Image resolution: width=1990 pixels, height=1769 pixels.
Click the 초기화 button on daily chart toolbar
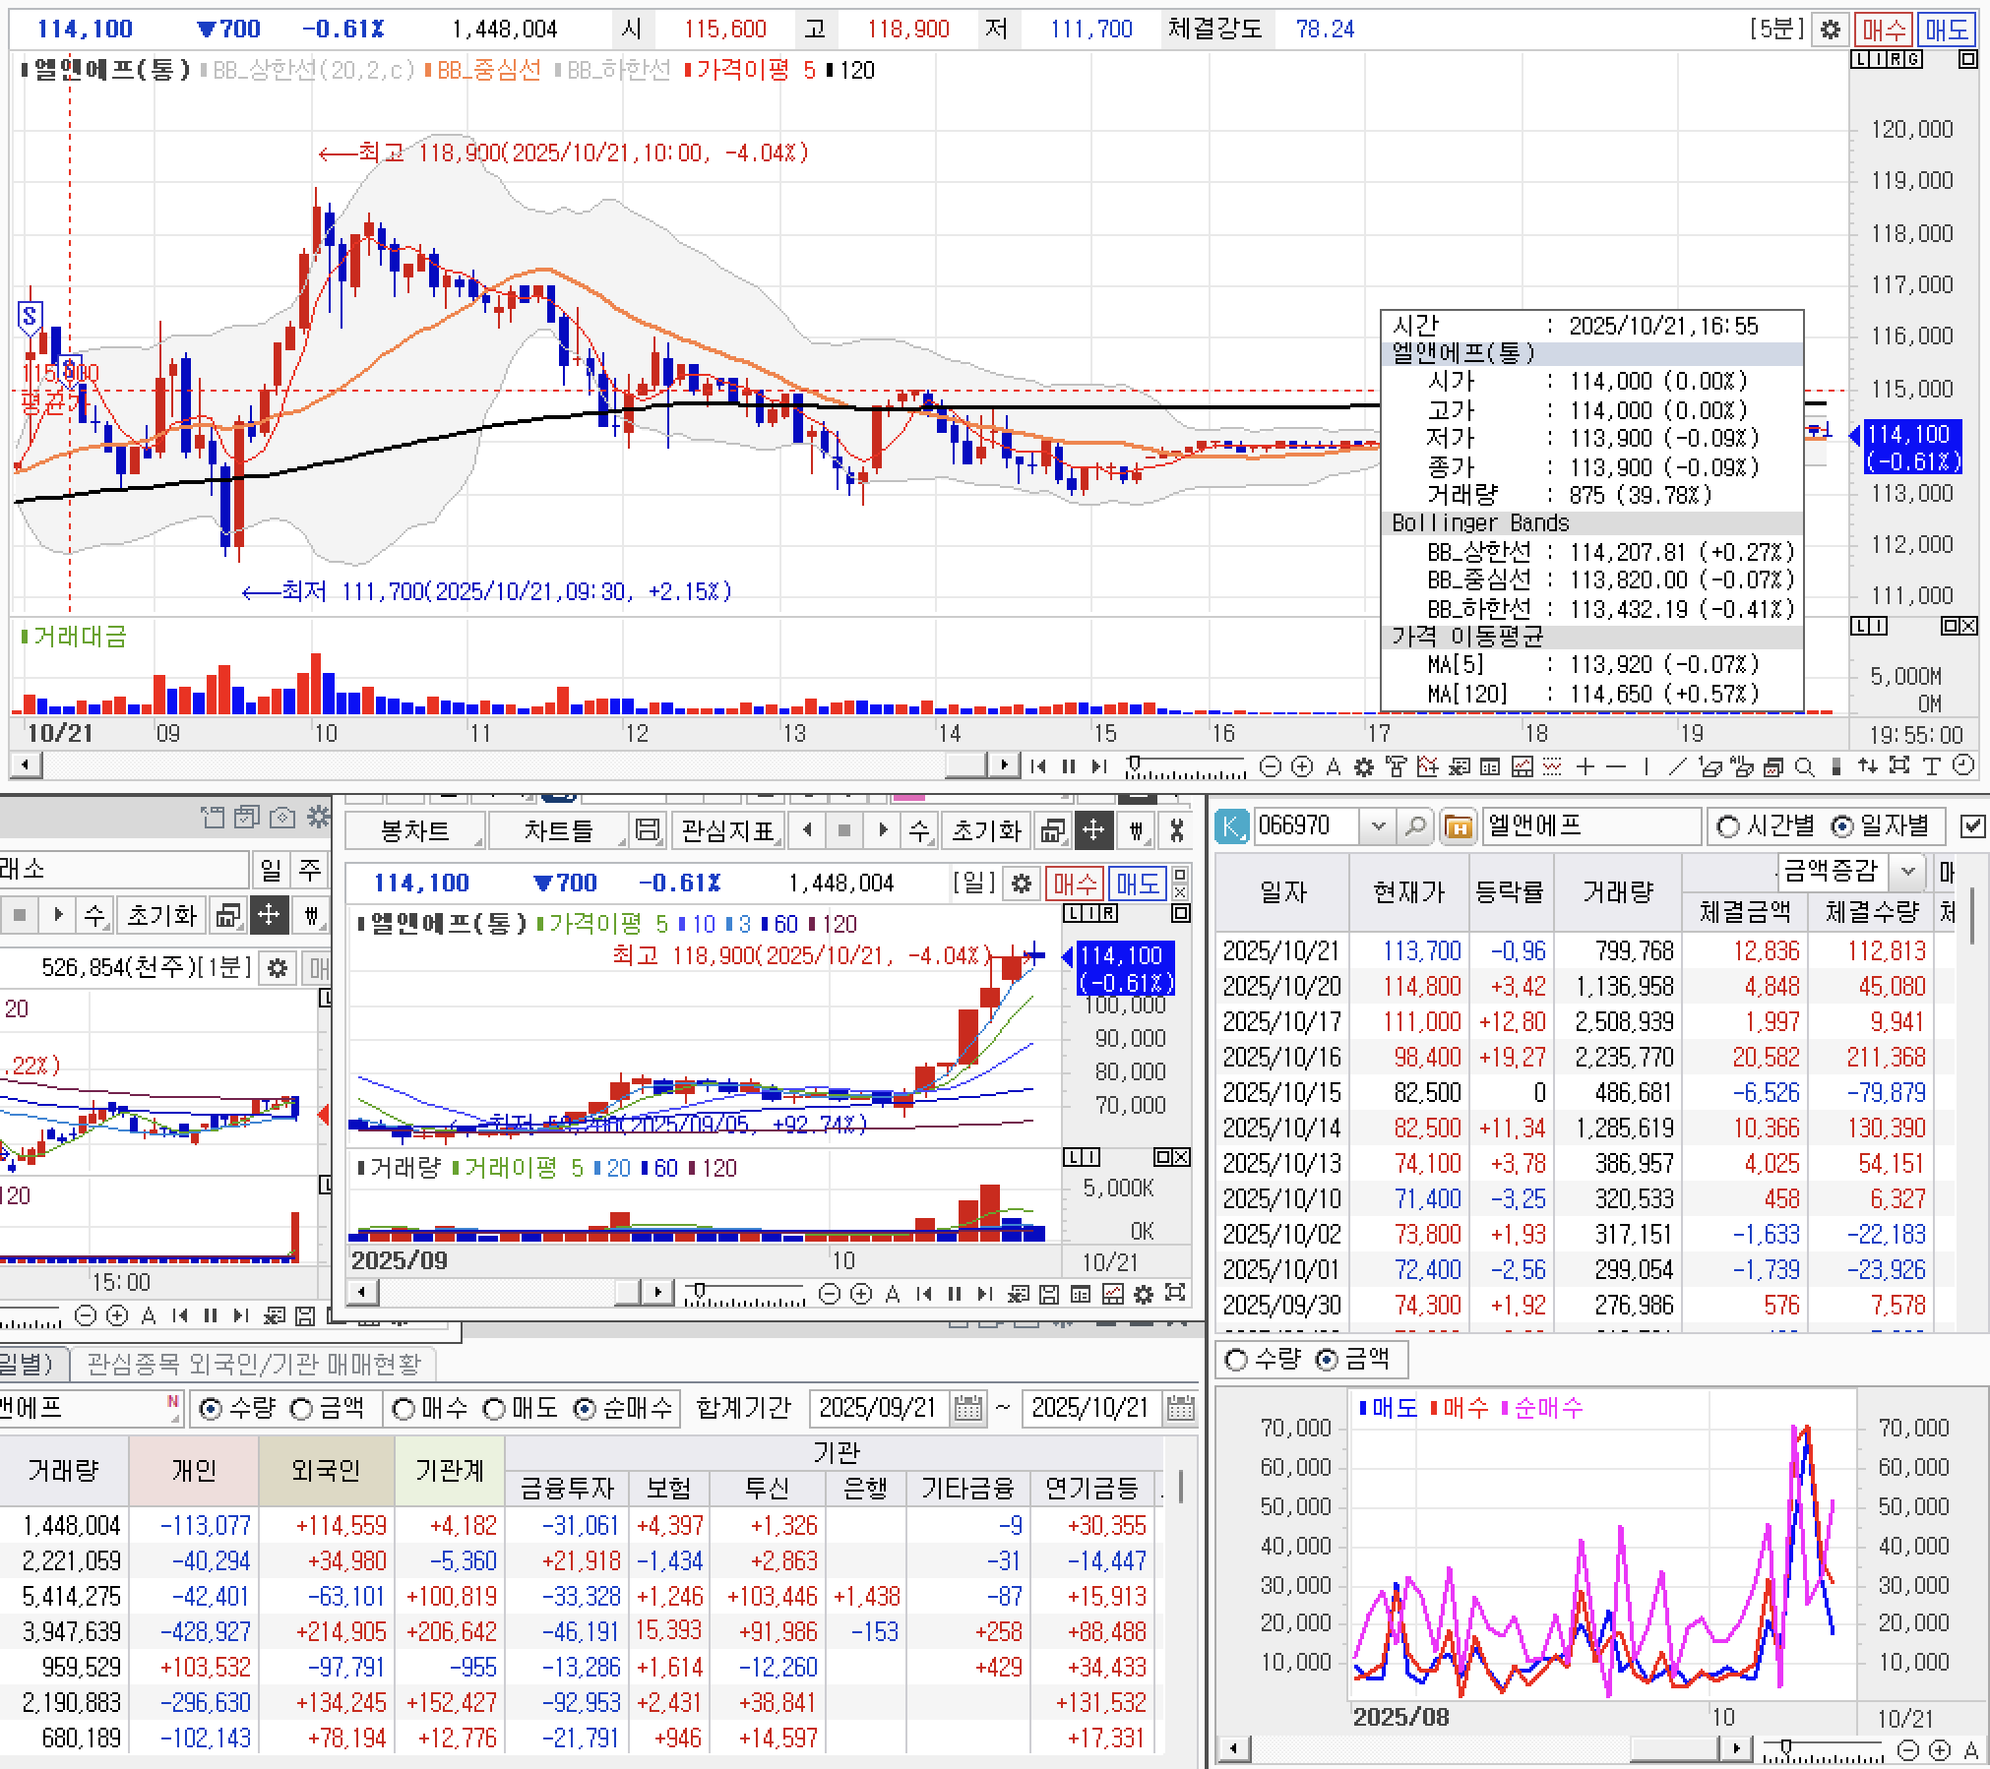pos(985,831)
